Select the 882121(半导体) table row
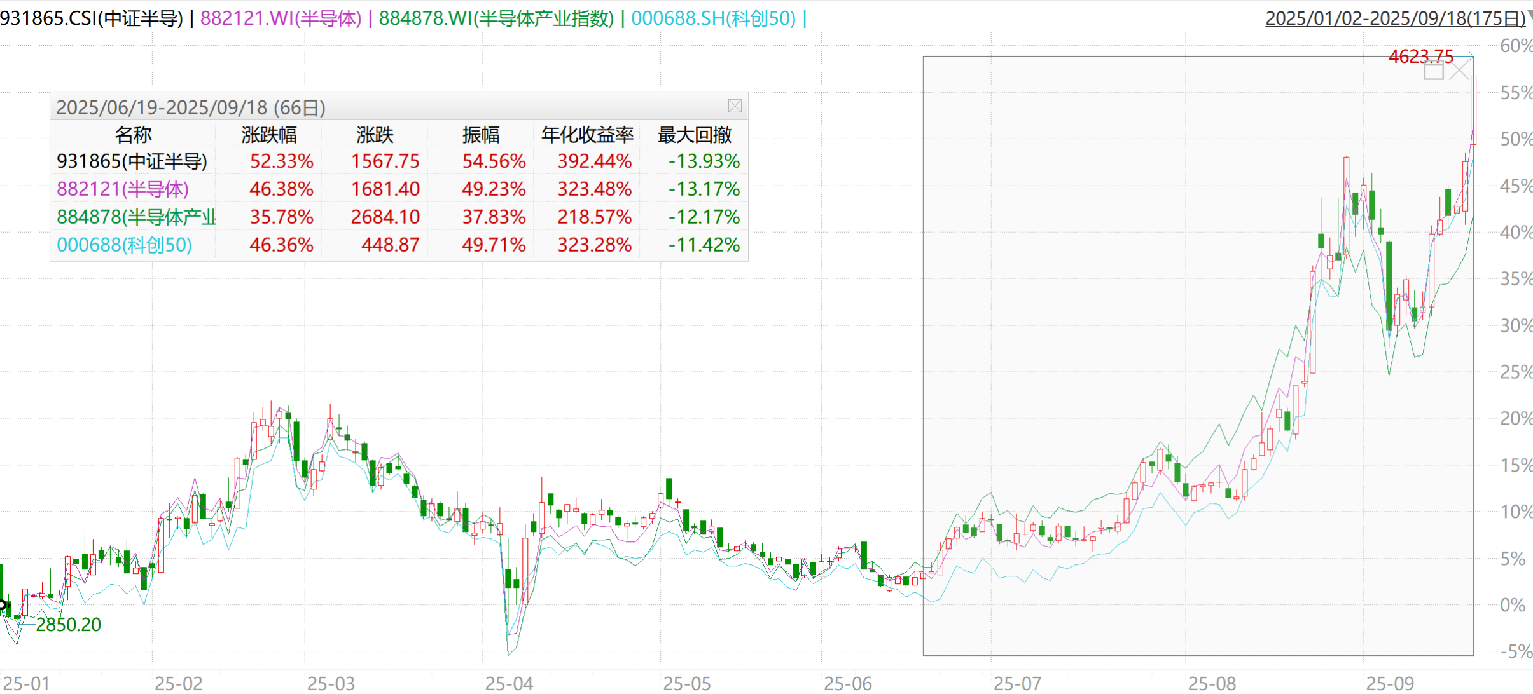This screenshot has height=694, width=1533. 123,189
